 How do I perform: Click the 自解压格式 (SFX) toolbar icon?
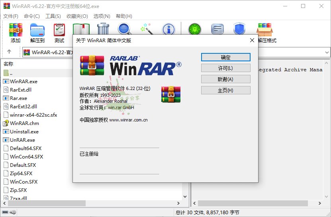(264, 32)
